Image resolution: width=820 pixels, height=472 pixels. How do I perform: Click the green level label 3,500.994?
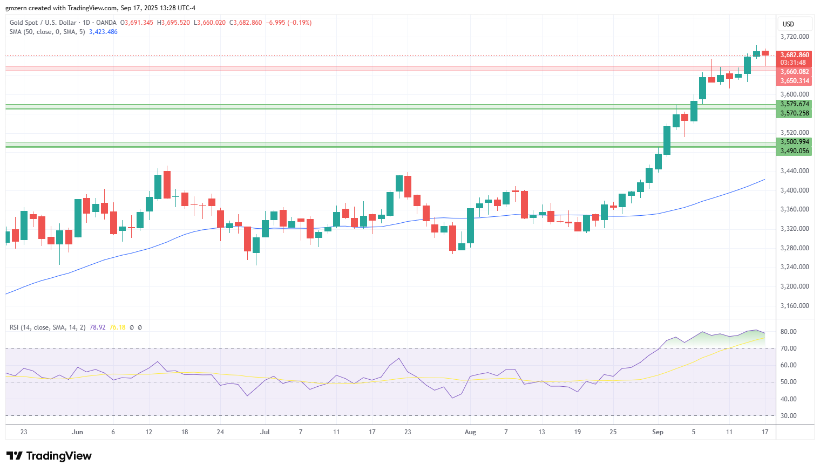(795, 142)
